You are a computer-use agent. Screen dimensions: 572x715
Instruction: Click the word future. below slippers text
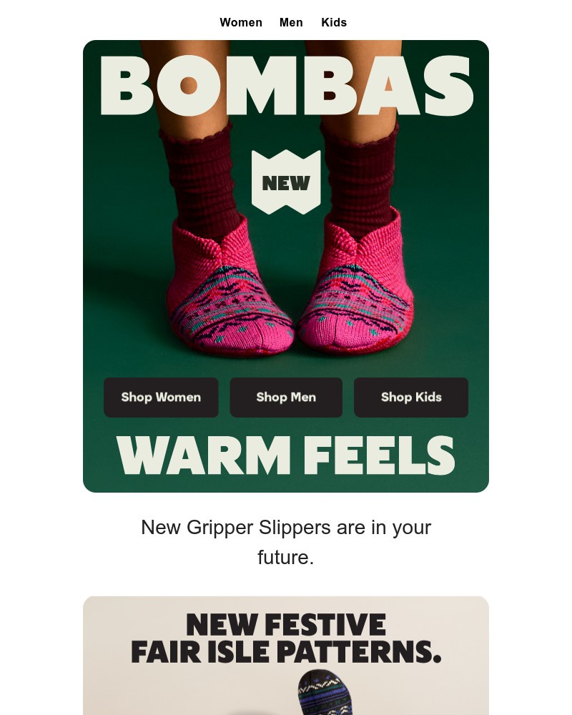click(x=286, y=557)
